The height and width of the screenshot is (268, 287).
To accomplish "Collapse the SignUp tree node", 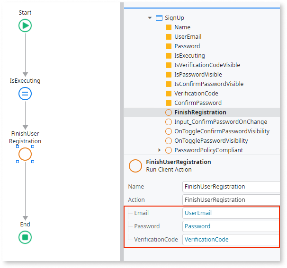I will click(x=150, y=18).
